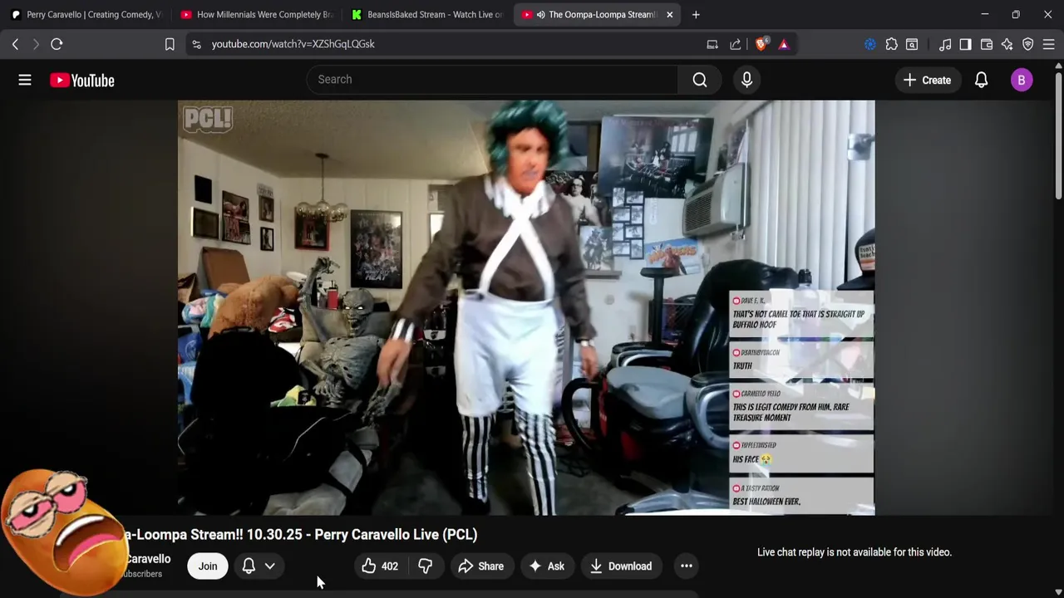Open a new browser tab

click(696, 14)
